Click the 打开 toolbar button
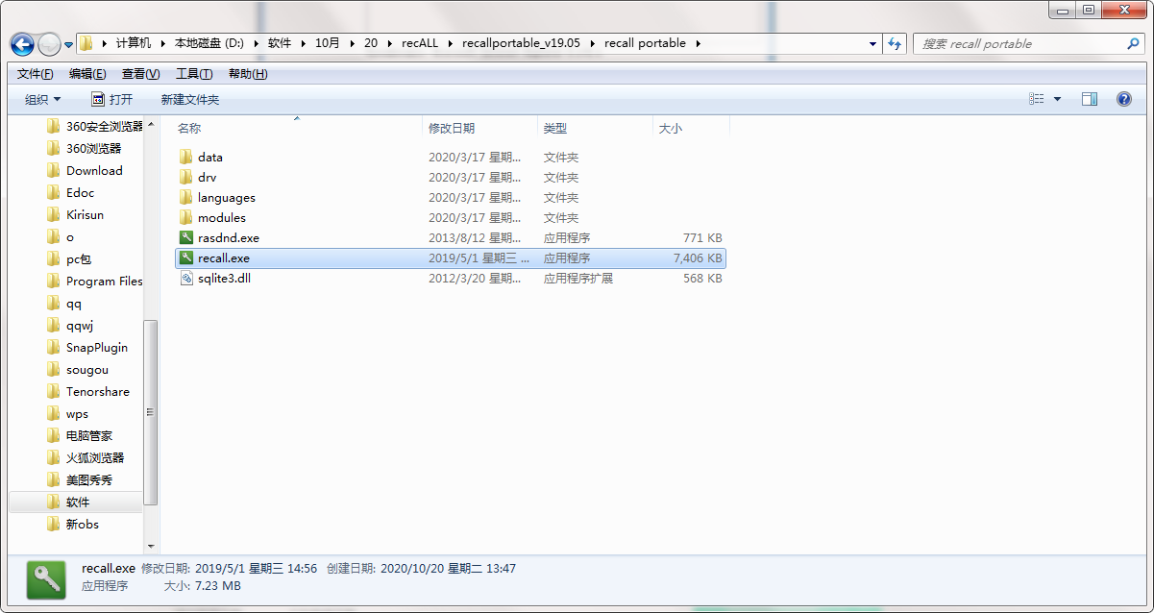 111,99
